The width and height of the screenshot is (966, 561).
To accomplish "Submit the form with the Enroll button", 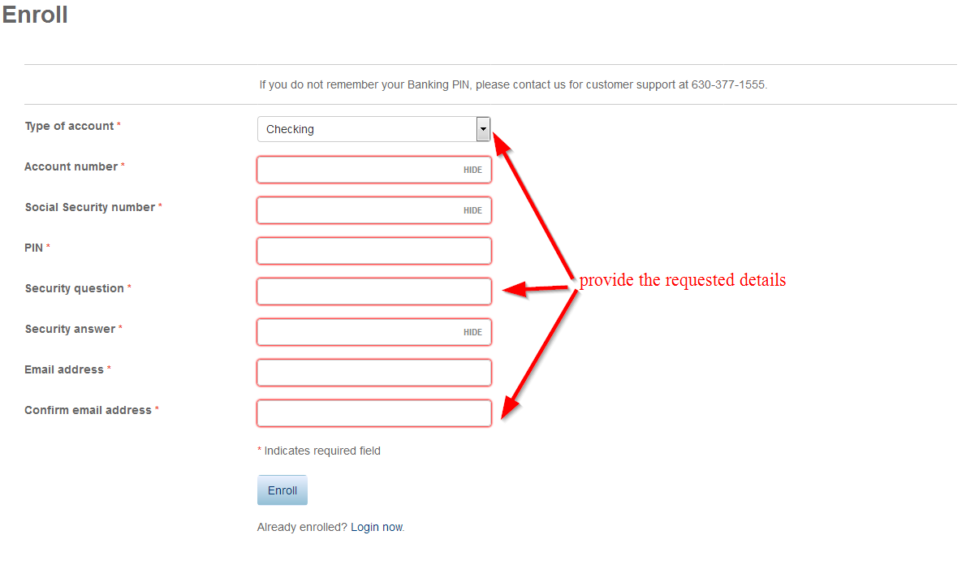I will coord(282,490).
